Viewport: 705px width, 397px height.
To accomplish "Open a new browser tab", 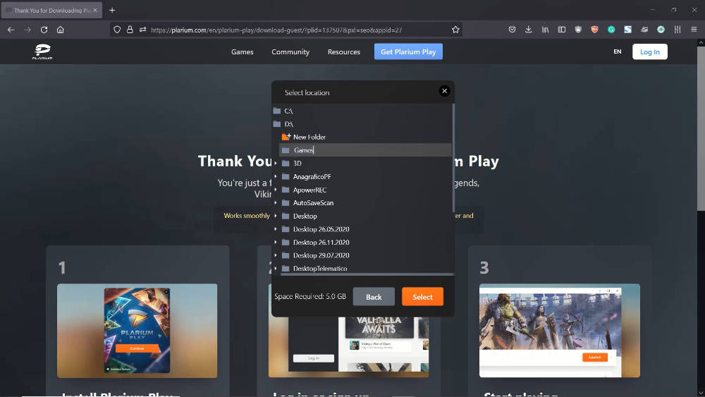I will pyautogui.click(x=112, y=10).
